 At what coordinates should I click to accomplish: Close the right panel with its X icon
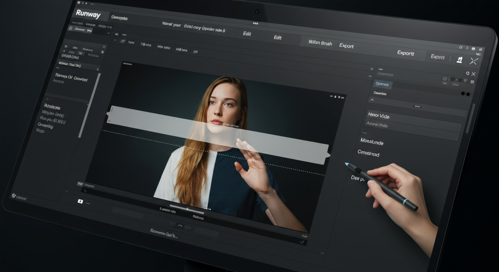point(474,74)
